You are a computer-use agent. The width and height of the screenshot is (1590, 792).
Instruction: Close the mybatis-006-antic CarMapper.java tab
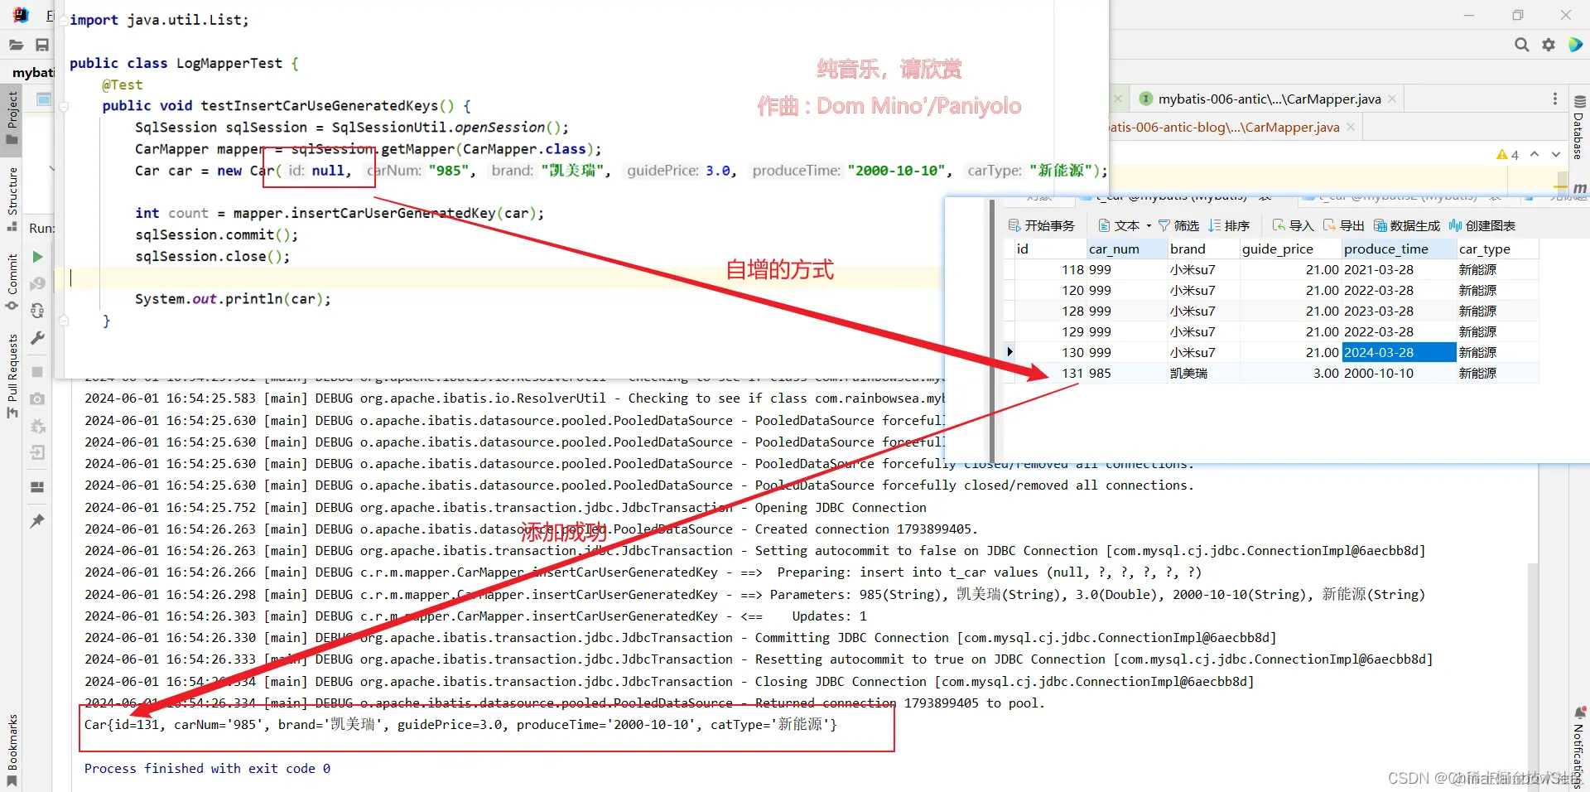pyautogui.click(x=1392, y=99)
